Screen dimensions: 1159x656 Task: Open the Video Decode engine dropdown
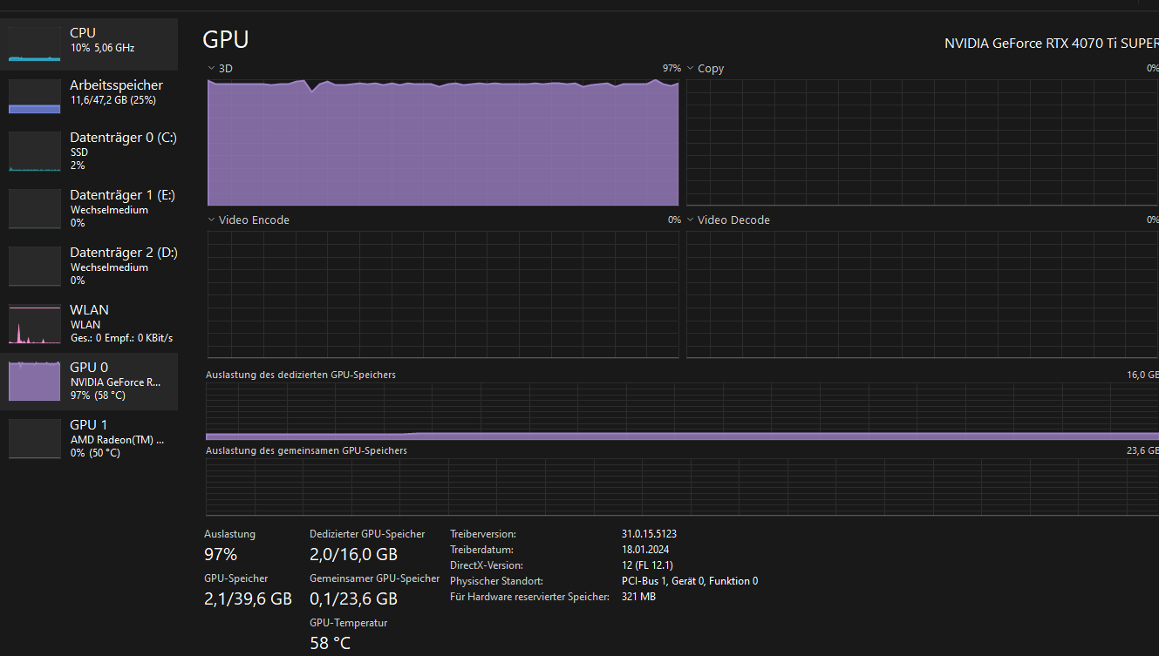tap(690, 220)
